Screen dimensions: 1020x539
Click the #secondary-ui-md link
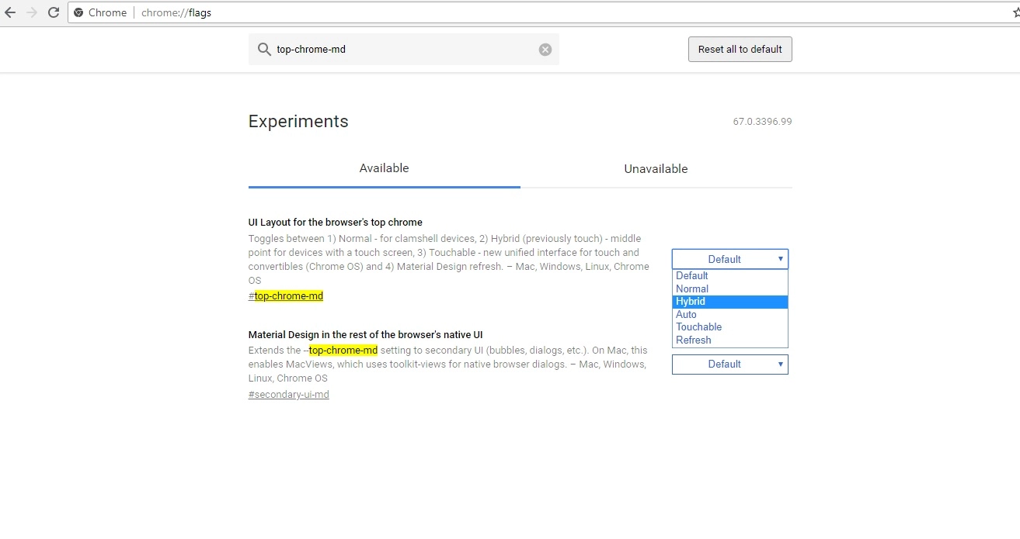(x=289, y=395)
